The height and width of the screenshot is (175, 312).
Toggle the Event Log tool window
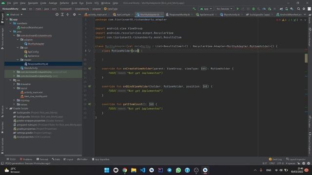(275, 159)
